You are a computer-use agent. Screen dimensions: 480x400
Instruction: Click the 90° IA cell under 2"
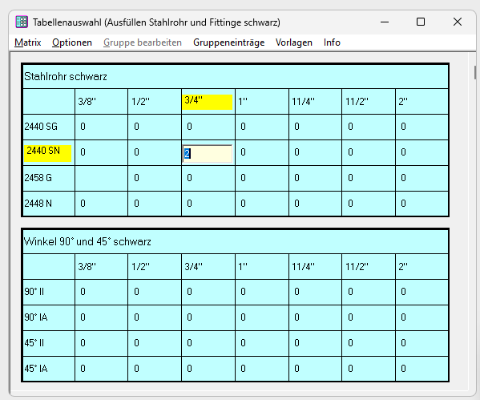(422, 317)
